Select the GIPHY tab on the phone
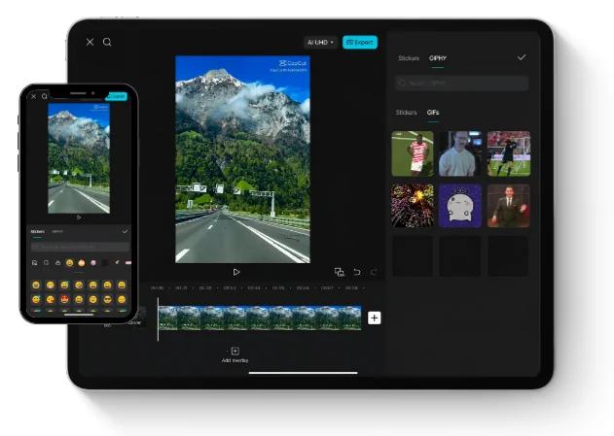The height and width of the screenshot is (436, 614). [x=57, y=232]
